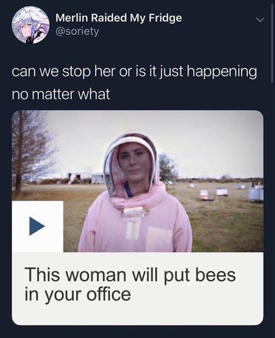Click the 'in your office' headline line

pos(78,294)
